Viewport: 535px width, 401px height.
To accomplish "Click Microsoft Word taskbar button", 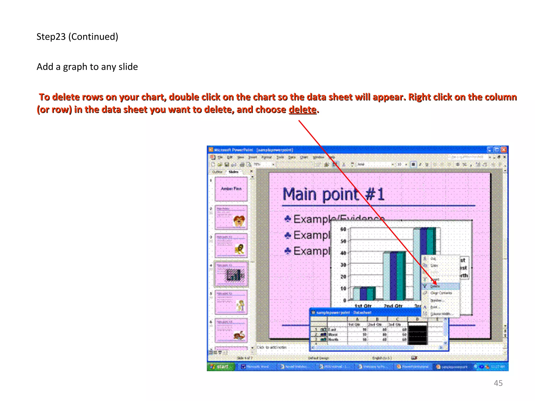I will click(x=257, y=367).
